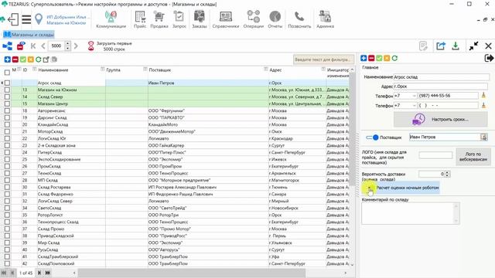Open the +7 dropdown of the second Телефон
This screenshot has width=495, height=278.
(414, 106)
